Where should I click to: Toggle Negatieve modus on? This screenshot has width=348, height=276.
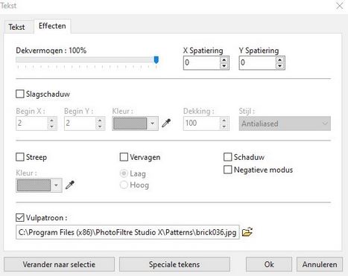point(227,170)
